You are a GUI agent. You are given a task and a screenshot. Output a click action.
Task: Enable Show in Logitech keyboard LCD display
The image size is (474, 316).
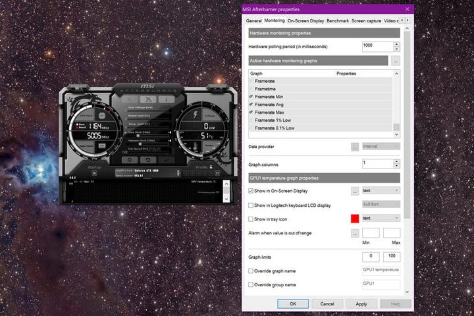(x=251, y=205)
